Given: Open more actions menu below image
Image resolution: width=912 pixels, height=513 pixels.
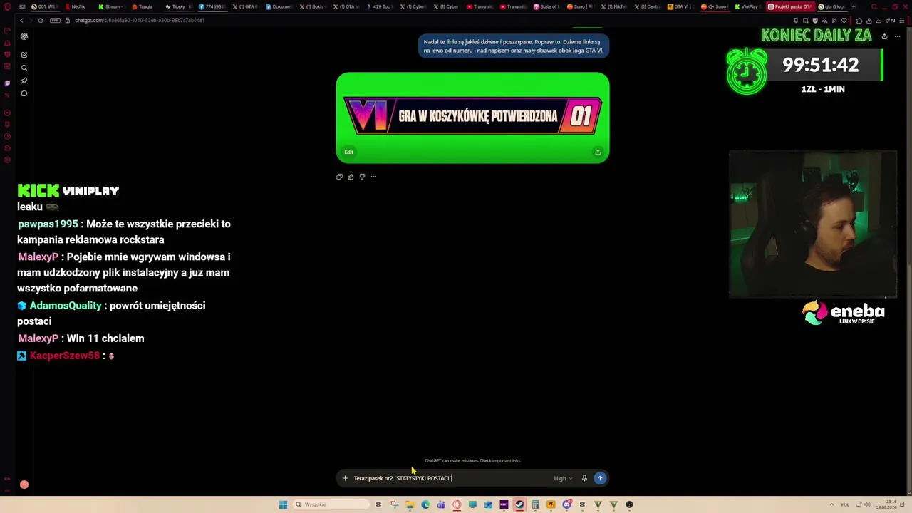Looking at the screenshot, I should 373,177.
